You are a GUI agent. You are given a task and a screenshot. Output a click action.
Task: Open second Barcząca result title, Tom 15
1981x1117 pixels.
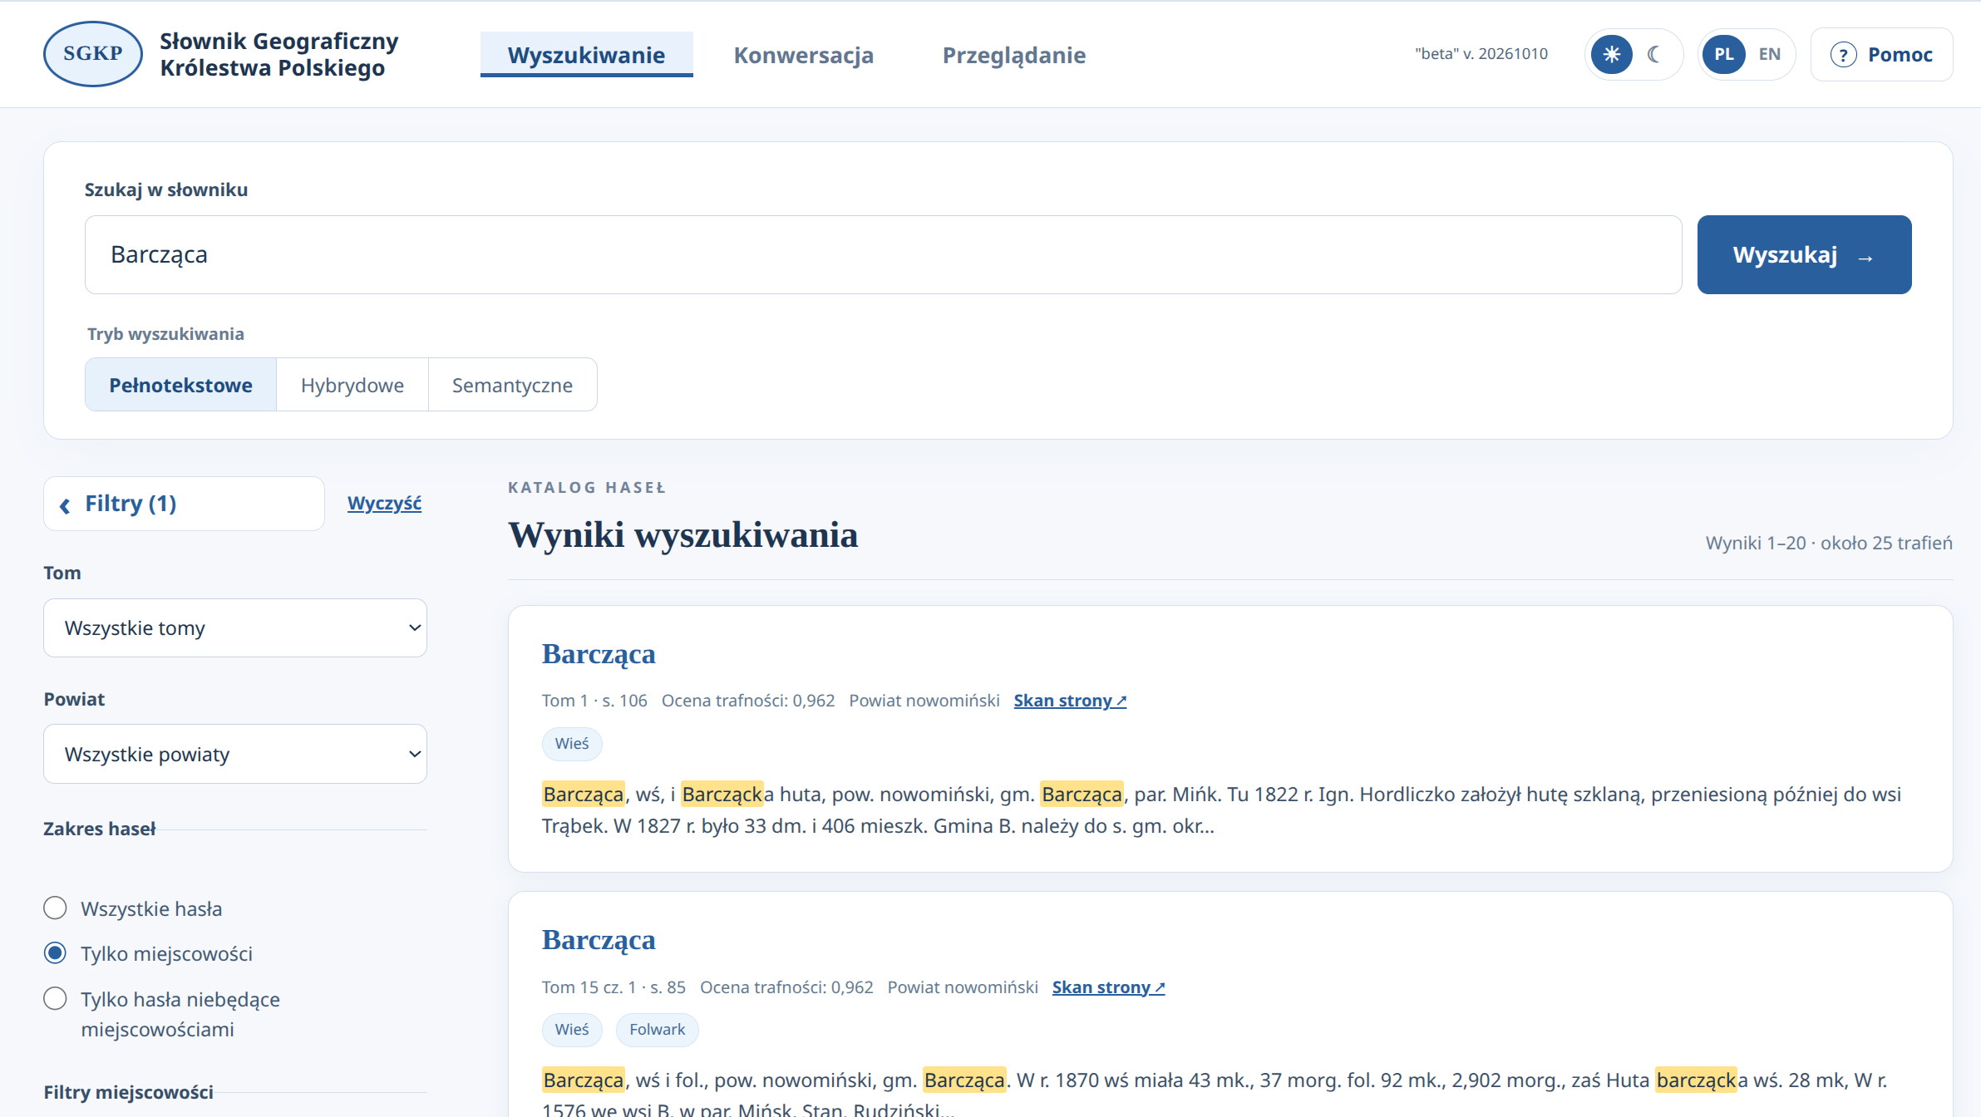(599, 940)
